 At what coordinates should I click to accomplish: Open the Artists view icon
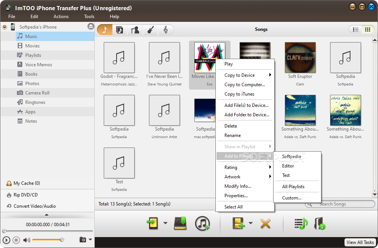tap(135, 30)
